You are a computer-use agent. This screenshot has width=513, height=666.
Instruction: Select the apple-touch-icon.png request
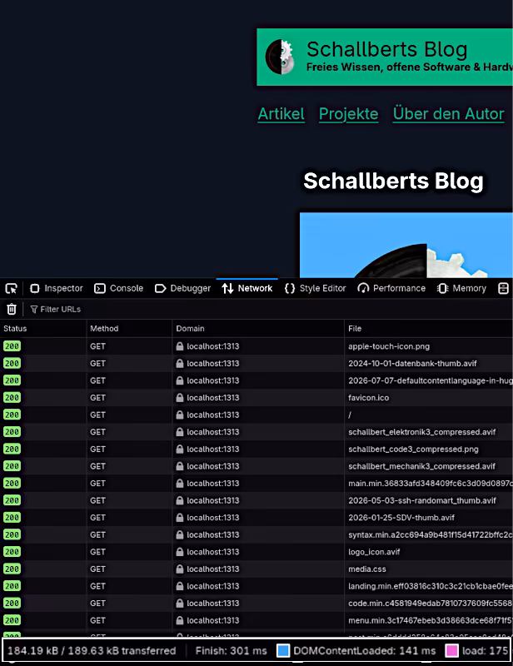pyautogui.click(x=256, y=346)
